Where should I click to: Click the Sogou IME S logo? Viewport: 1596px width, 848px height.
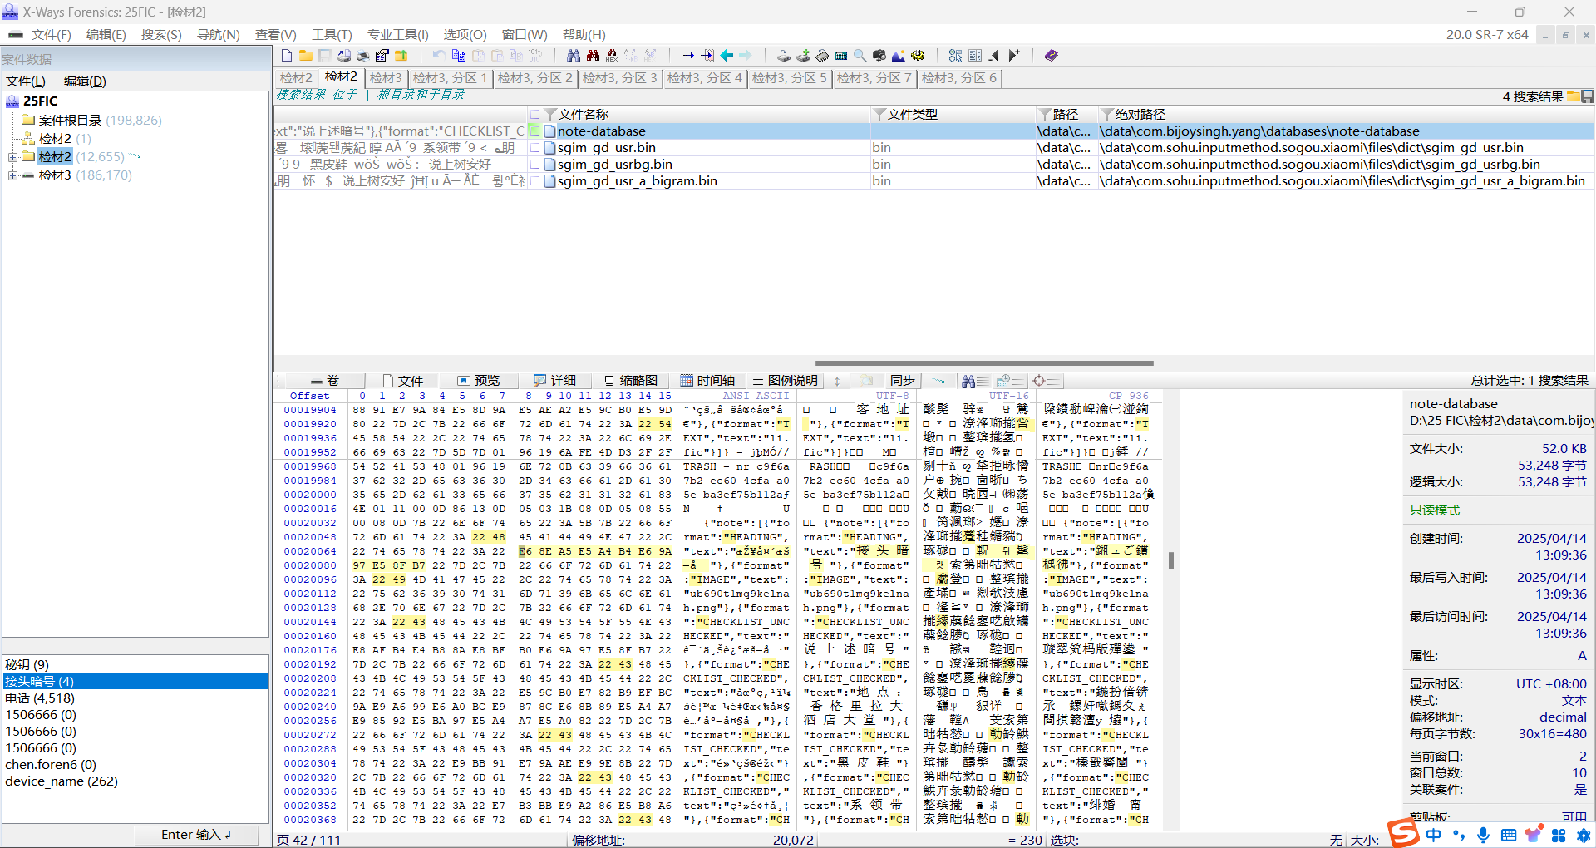click(x=1403, y=832)
